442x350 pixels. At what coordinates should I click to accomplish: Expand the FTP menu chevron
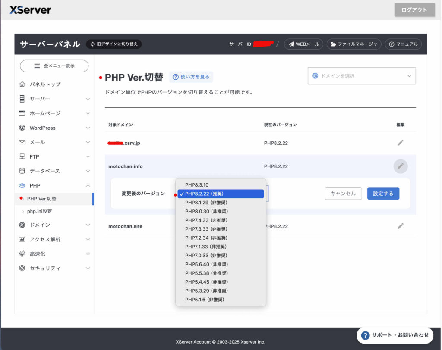(x=88, y=156)
